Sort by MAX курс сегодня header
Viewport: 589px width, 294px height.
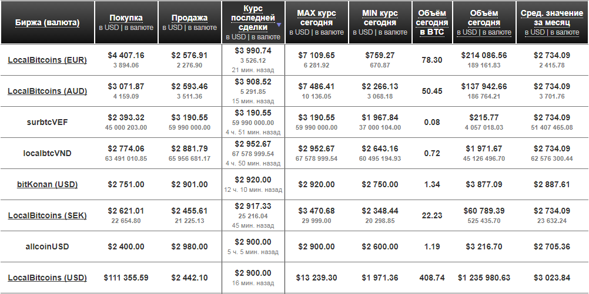(x=316, y=18)
